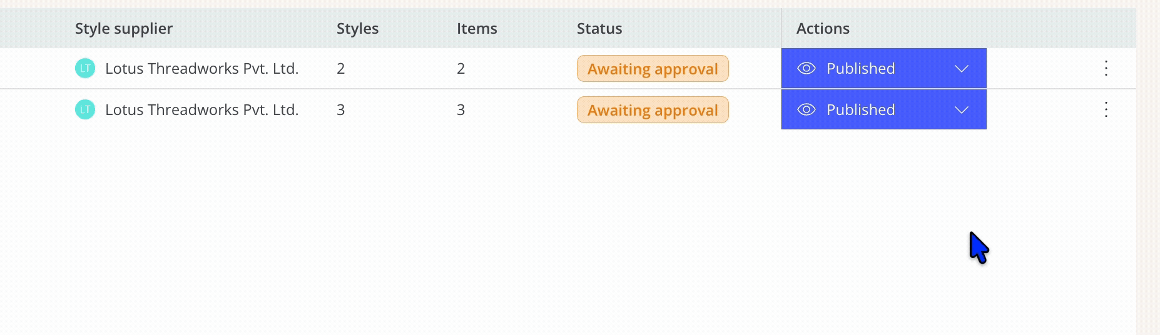This screenshot has height=335, width=1160.
Task: Click the LT avatar in the 2-styles row
Action: 85,68
